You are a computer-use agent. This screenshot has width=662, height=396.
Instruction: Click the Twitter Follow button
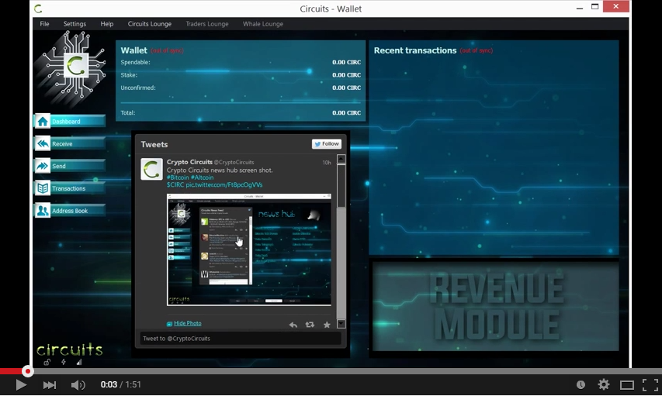pyautogui.click(x=327, y=144)
